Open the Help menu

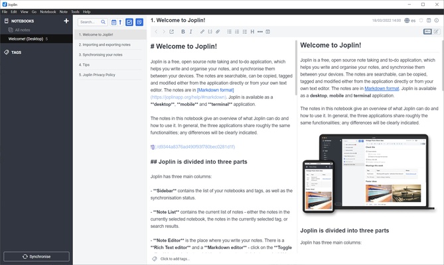[86, 12]
